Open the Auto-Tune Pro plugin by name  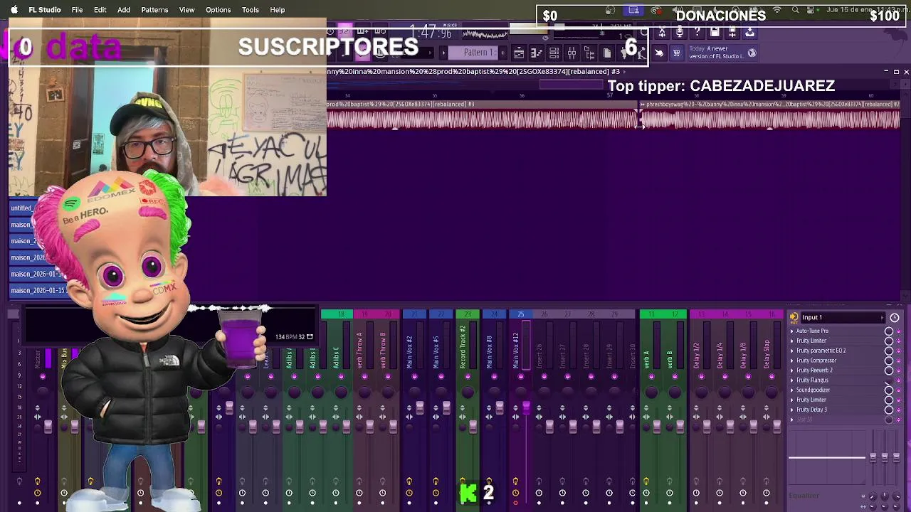(x=812, y=331)
